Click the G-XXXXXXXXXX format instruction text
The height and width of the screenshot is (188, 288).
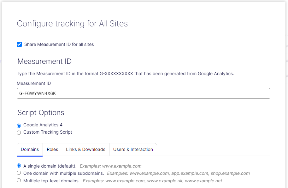pos(125,74)
